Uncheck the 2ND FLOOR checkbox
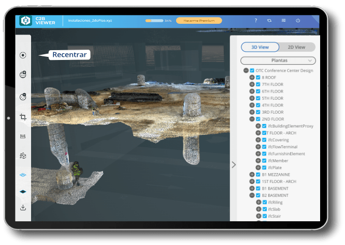 258,119
